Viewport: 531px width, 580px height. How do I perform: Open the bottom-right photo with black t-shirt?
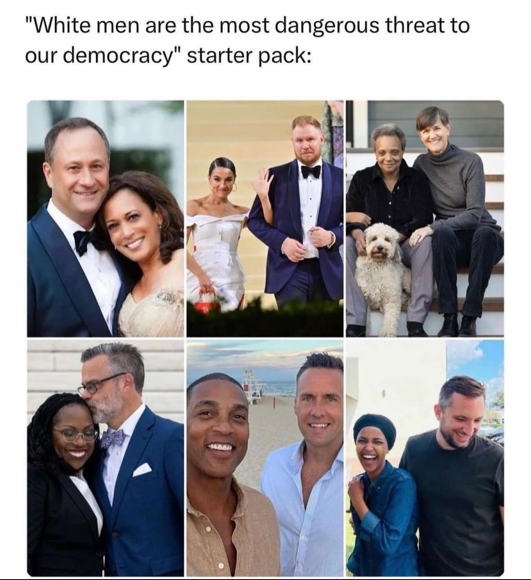pyautogui.click(x=425, y=458)
